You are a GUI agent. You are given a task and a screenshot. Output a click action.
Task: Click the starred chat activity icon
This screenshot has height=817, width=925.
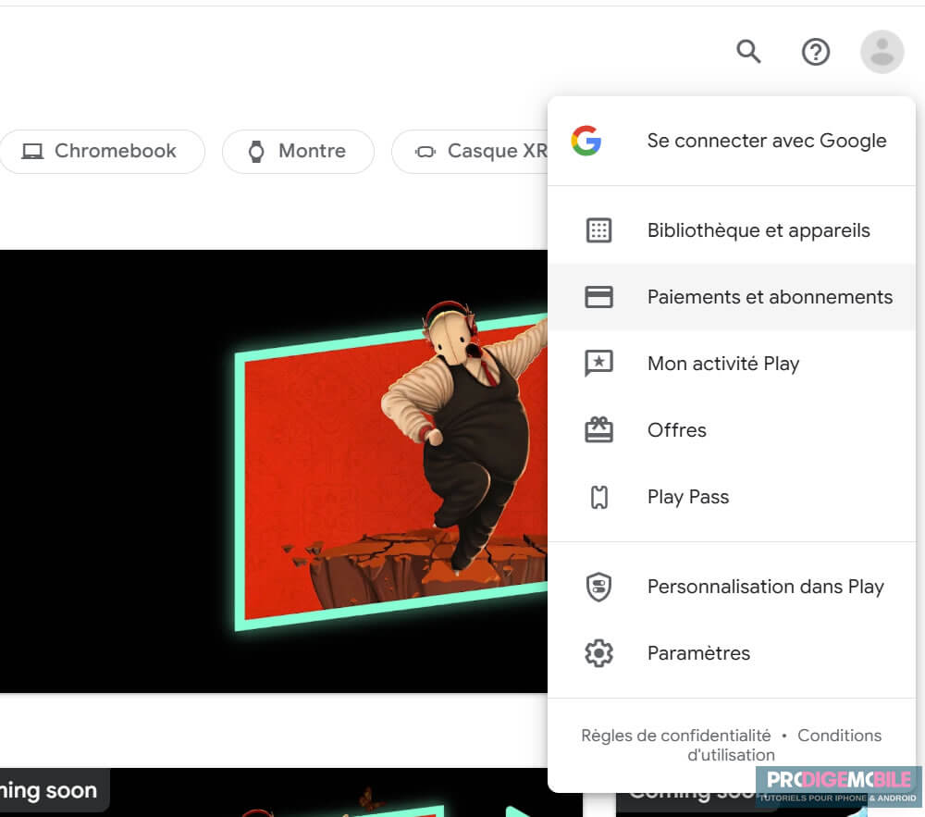coord(598,364)
